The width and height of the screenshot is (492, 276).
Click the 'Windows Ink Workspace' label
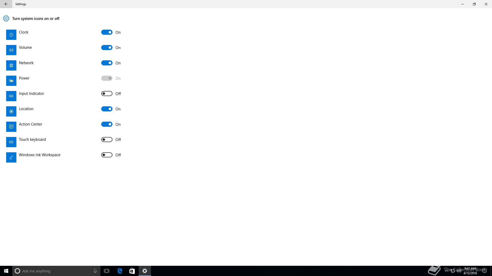pyautogui.click(x=40, y=155)
